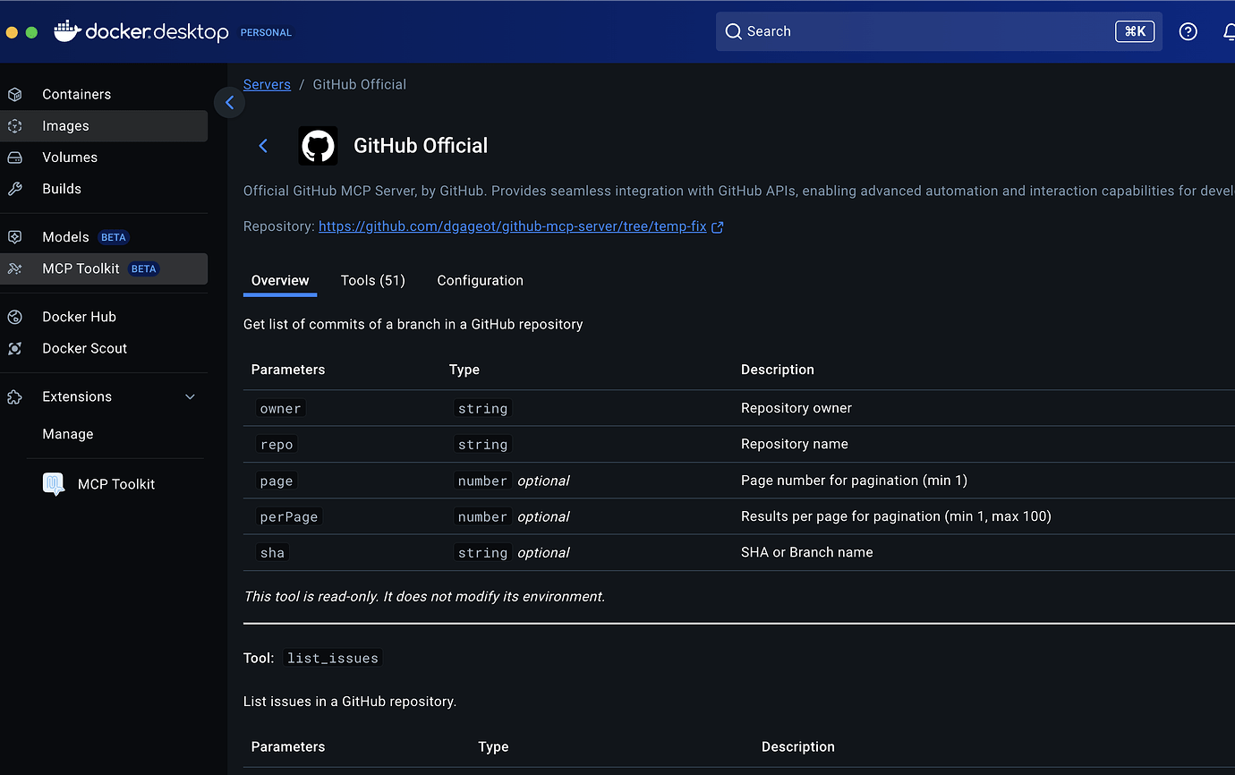Click the help question mark icon
Viewport: 1235px width, 775px height.
pyautogui.click(x=1188, y=31)
